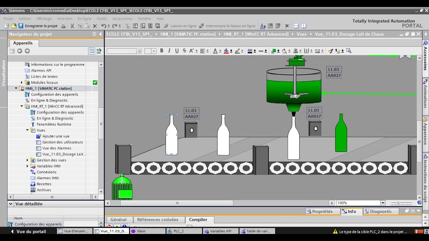Viewport: 429px width, 241px height.
Task: Toggle Italic text formatting
Action: [x=169, y=51]
